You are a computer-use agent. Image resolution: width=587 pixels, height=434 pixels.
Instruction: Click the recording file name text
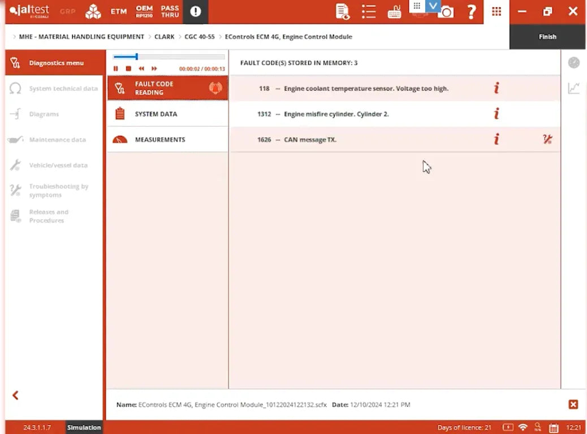(x=232, y=405)
